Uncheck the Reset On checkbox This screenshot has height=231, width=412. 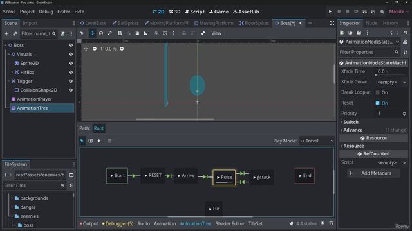[378, 103]
